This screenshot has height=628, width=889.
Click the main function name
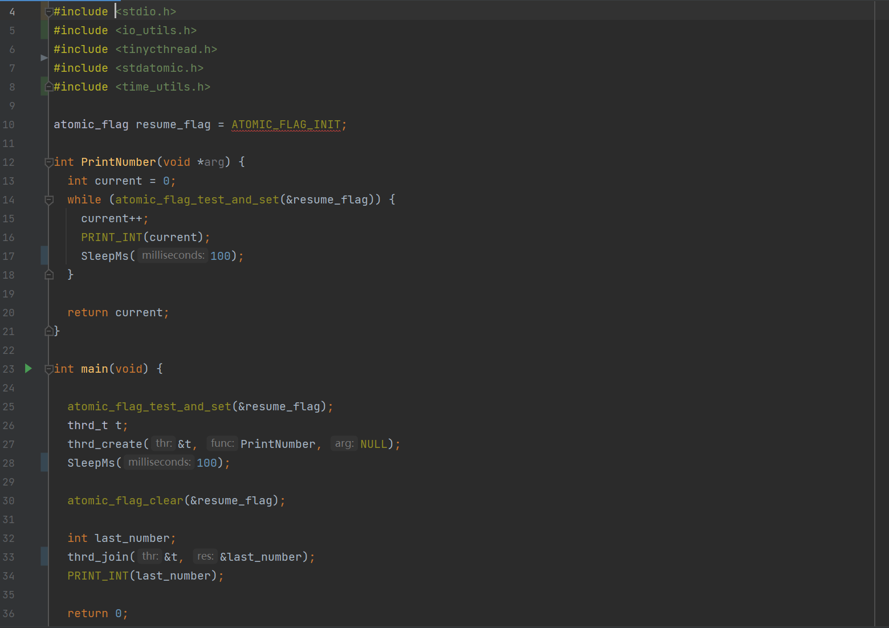point(95,369)
